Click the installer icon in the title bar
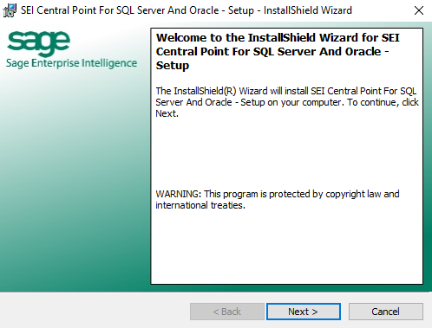Viewport: 432px width, 328px height. coord(10,10)
